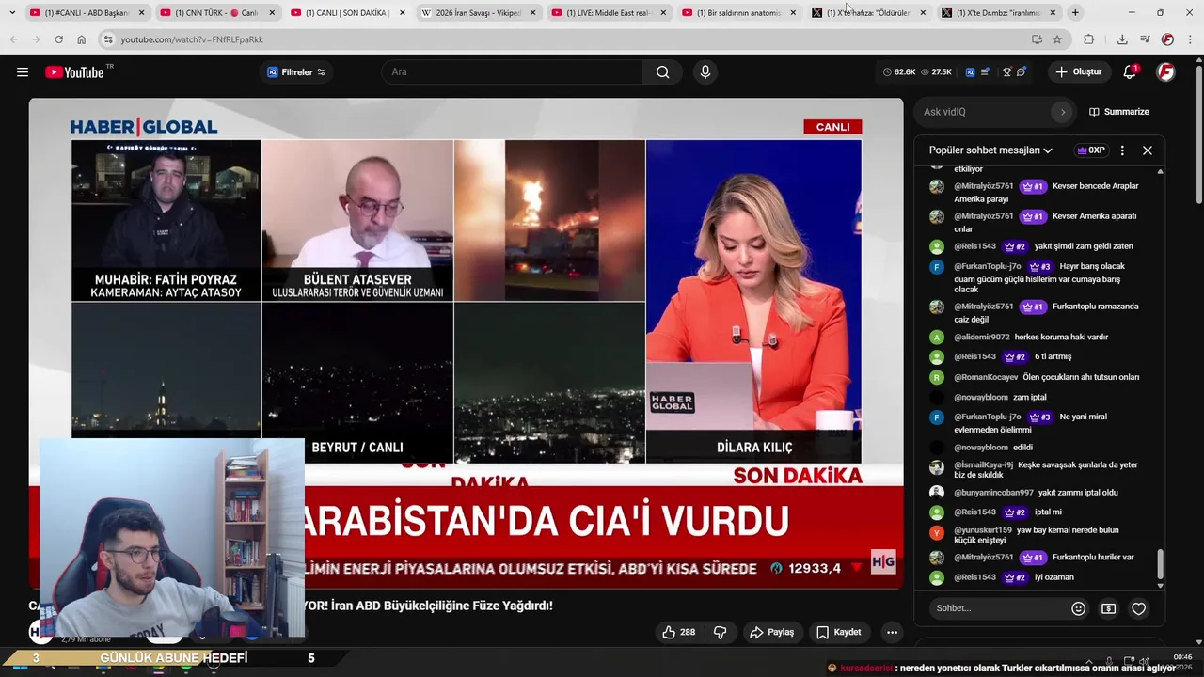
Task: Go back in browser history
Action: [14, 39]
